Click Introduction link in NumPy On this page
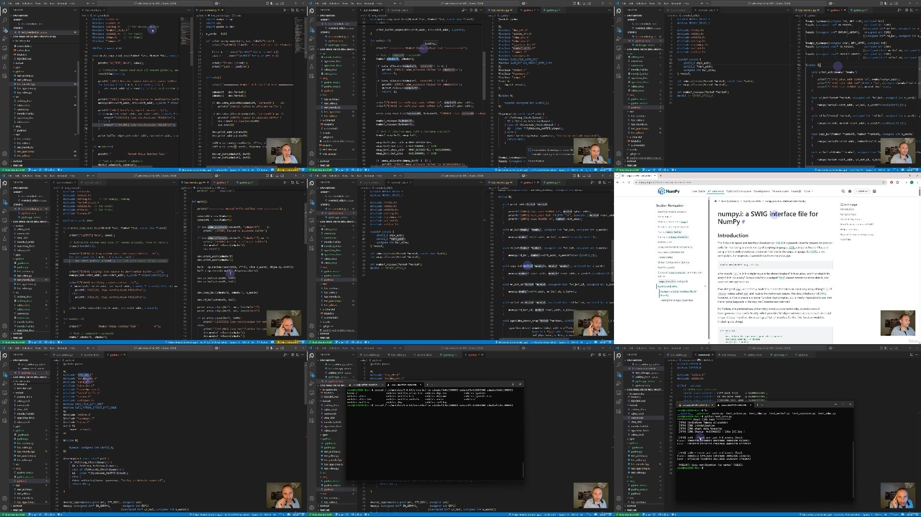921x517 pixels. coord(847,209)
